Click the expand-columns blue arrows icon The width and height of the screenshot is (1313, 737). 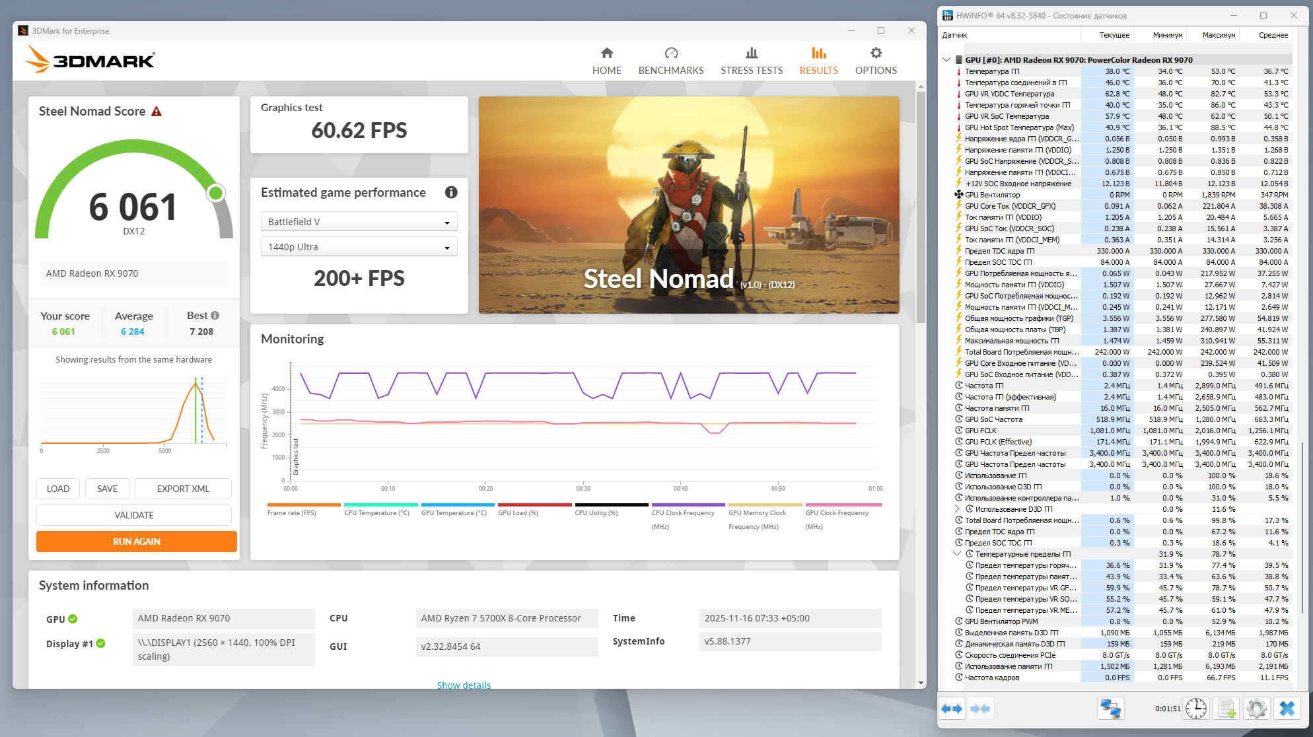952,709
